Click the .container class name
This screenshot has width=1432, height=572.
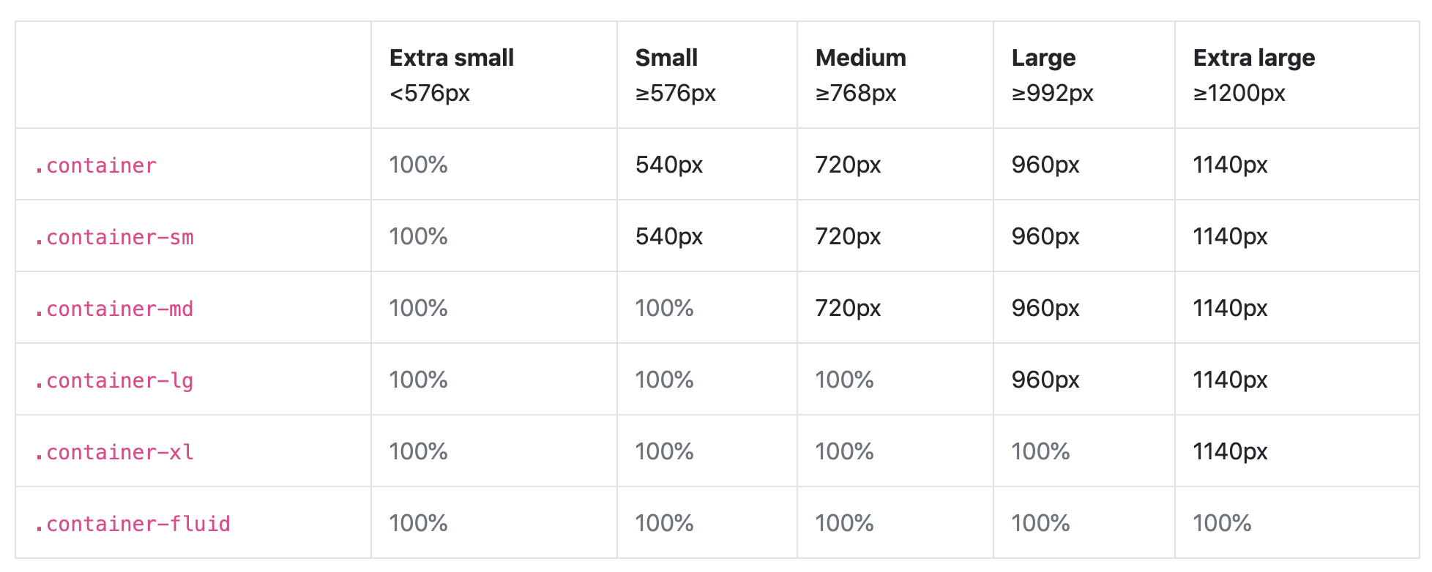coord(95,166)
